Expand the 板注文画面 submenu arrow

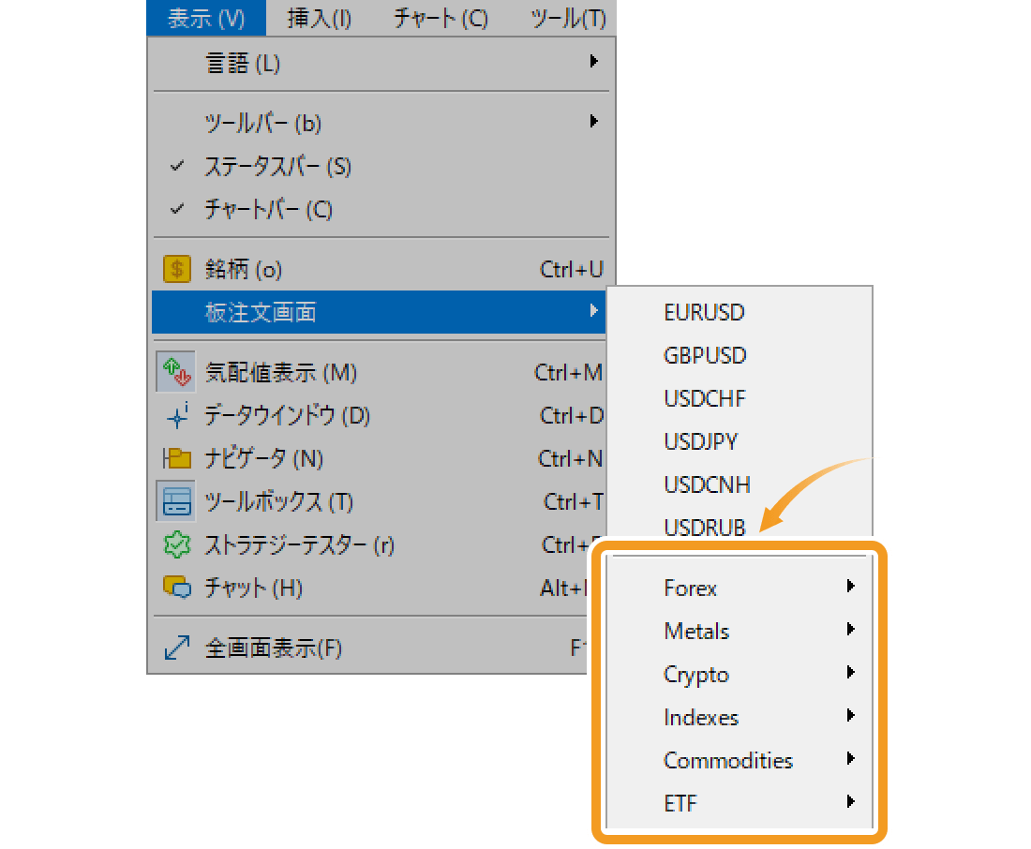pos(593,310)
